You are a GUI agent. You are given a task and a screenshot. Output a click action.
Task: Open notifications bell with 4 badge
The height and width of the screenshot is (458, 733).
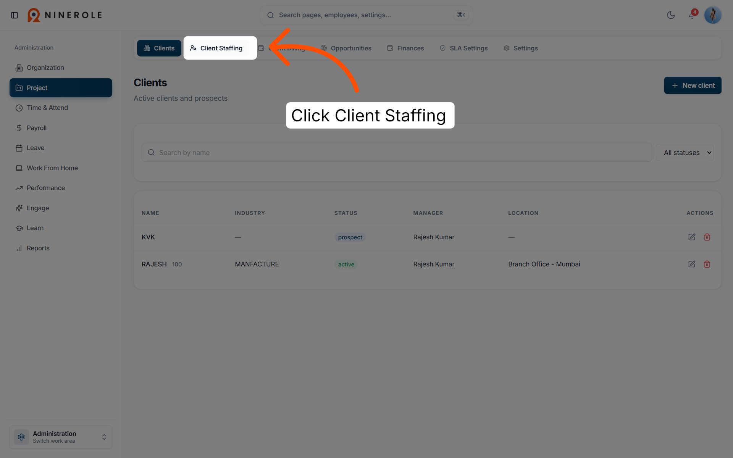click(x=692, y=15)
